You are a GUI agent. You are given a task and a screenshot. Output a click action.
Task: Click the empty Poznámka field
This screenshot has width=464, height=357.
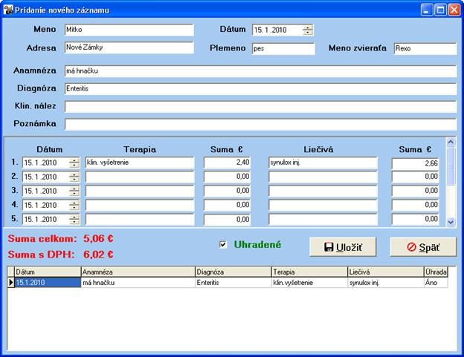tap(261, 124)
